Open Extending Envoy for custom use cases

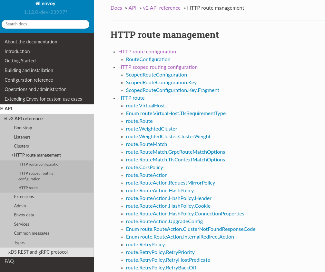click(43, 99)
